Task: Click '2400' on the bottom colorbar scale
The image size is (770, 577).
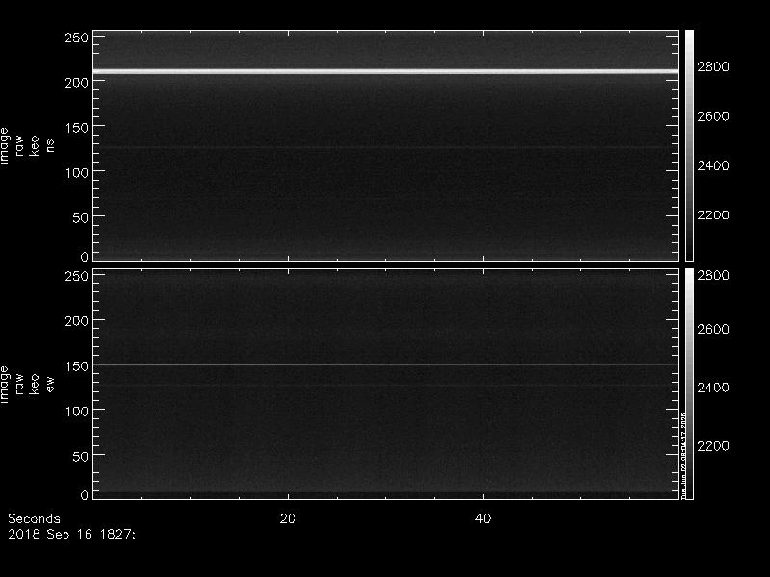Action: [x=713, y=388]
